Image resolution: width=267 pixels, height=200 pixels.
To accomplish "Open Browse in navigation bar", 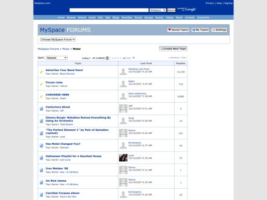I will 71,17.
